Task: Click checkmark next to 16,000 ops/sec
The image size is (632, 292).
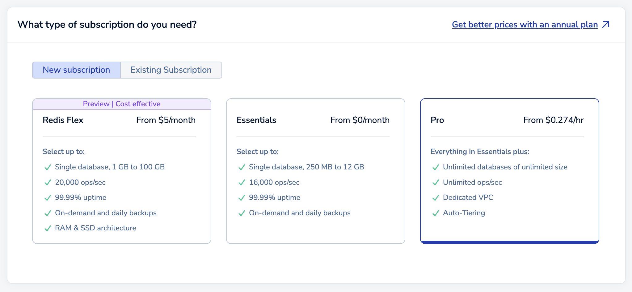Action: click(x=242, y=183)
